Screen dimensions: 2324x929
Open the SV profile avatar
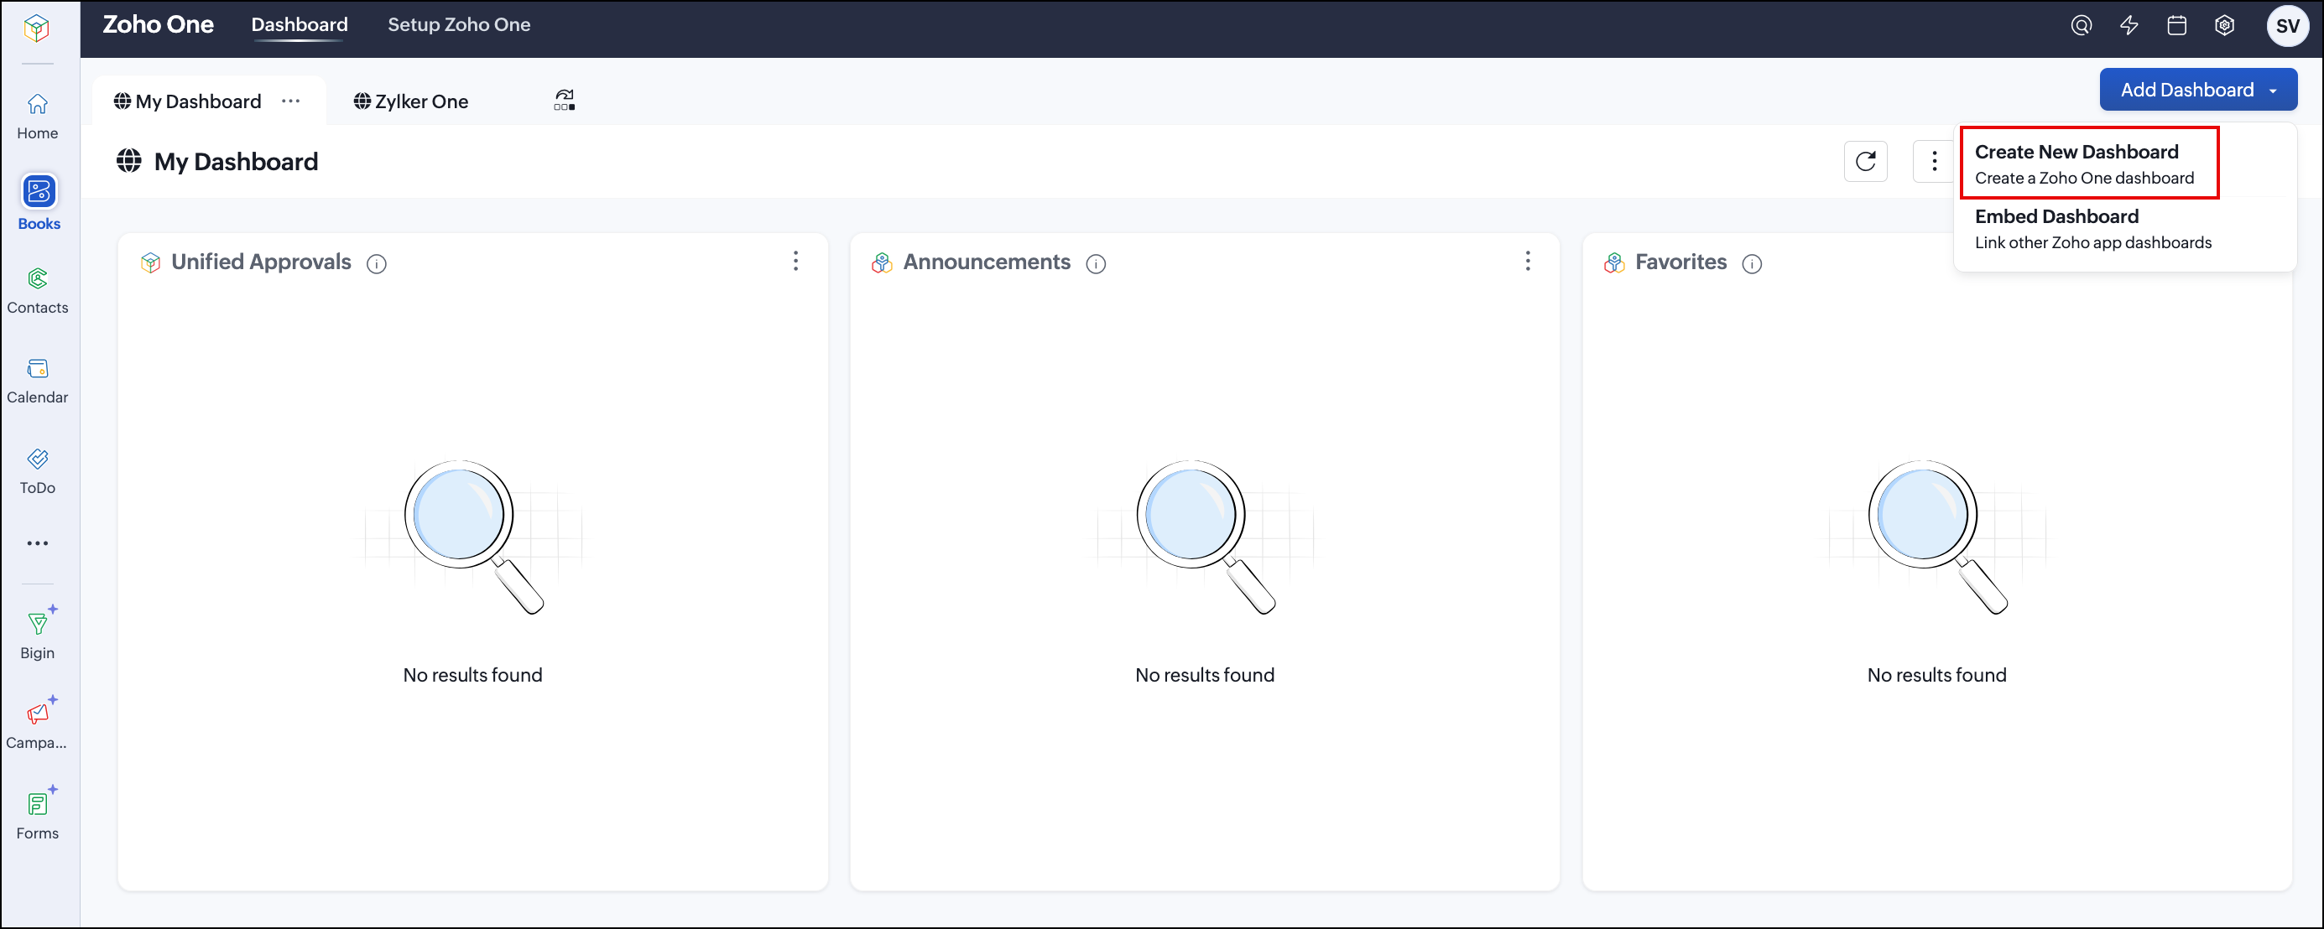click(2287, 25)
